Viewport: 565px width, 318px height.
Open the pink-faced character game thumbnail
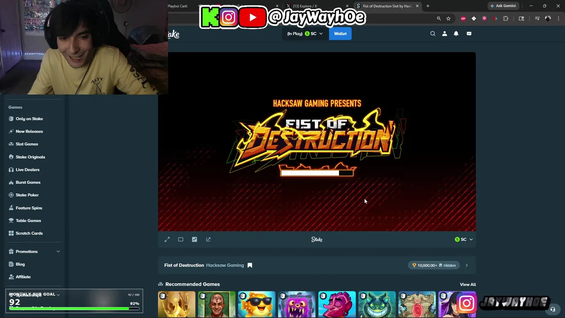[337, 304]
